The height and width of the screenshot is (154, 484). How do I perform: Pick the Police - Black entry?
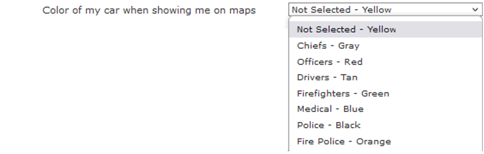click(x=385, y=125)
